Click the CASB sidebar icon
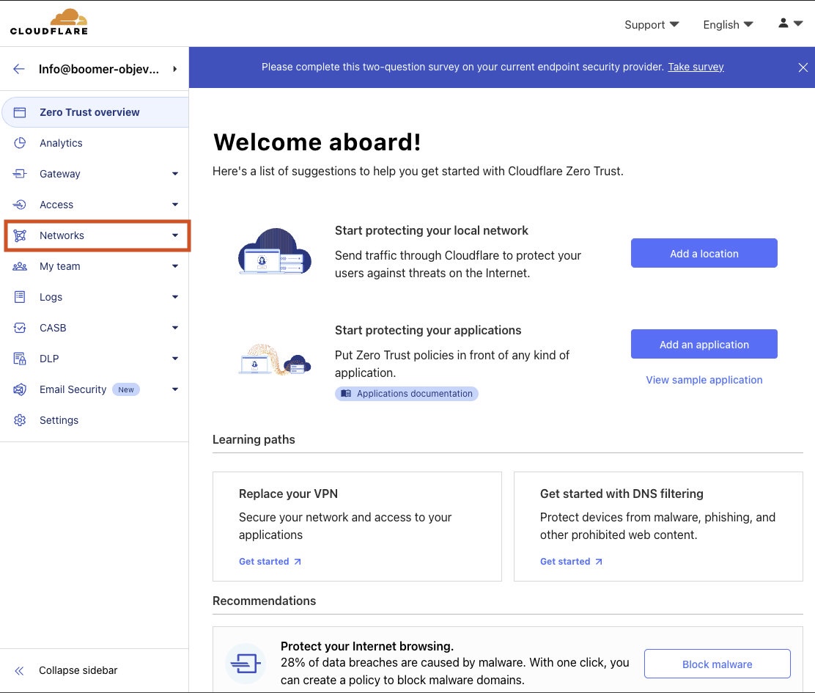Viewport: 815px width, 693px height. (x=20, y=328)
